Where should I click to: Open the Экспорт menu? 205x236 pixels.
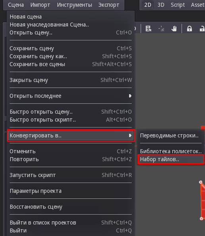click(x=109, y=5)
